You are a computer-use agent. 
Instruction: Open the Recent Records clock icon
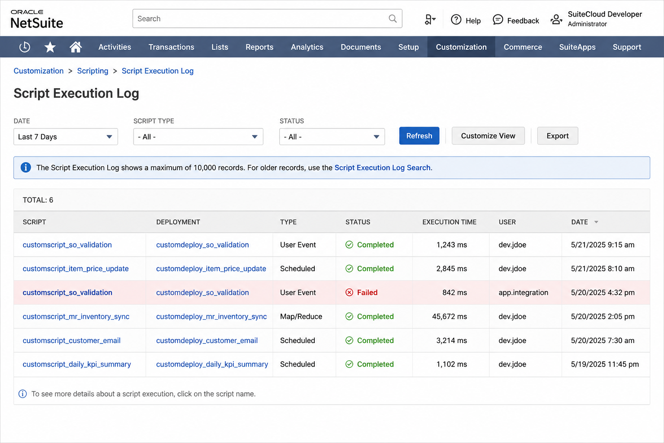[25, 47]
